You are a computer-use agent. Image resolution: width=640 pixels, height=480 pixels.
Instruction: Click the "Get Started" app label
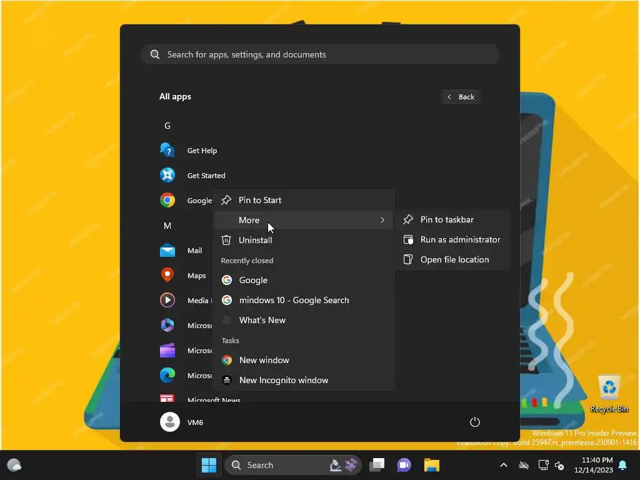[206, 176]
